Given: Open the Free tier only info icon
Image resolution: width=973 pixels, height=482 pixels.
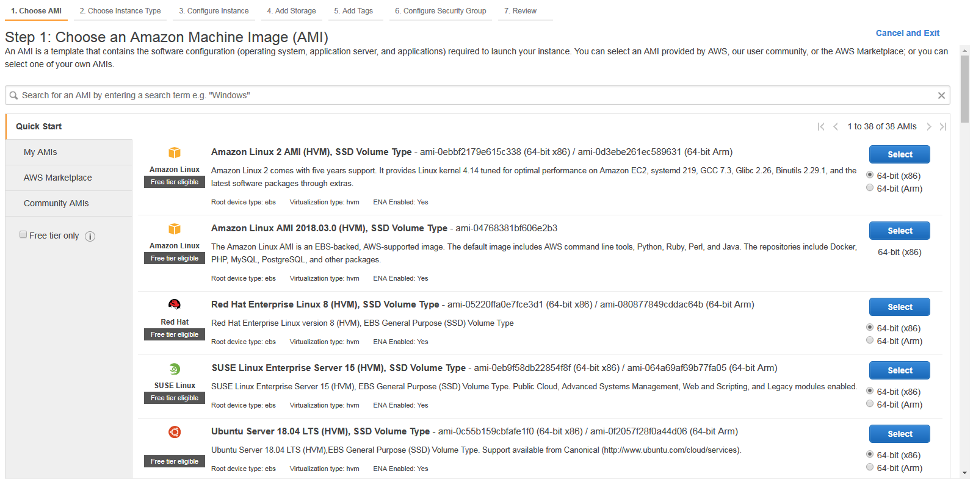Looking at the screenshot, I should click(x=90, y=236).
